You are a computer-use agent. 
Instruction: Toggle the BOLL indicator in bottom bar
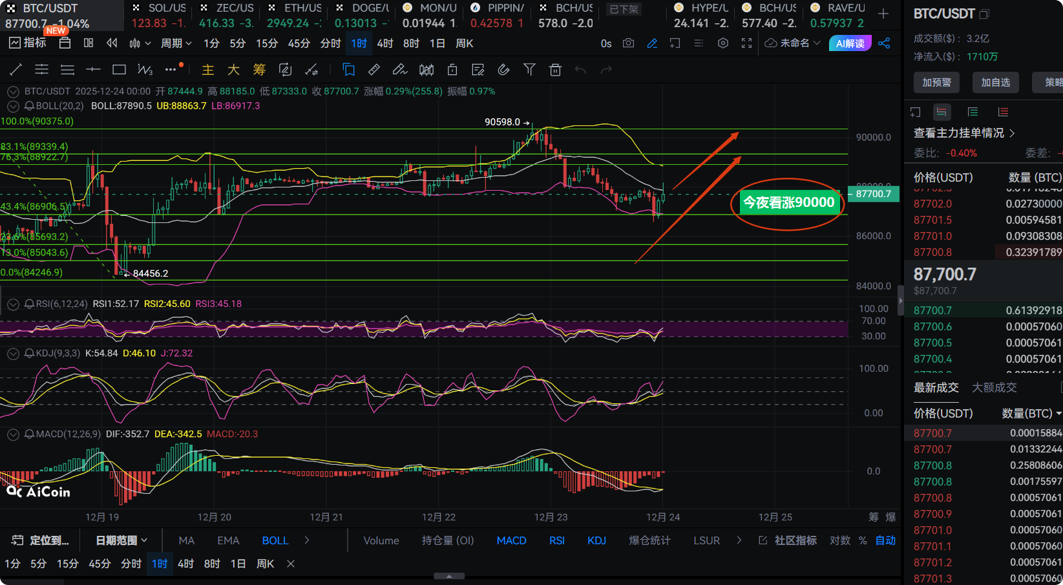275,540
